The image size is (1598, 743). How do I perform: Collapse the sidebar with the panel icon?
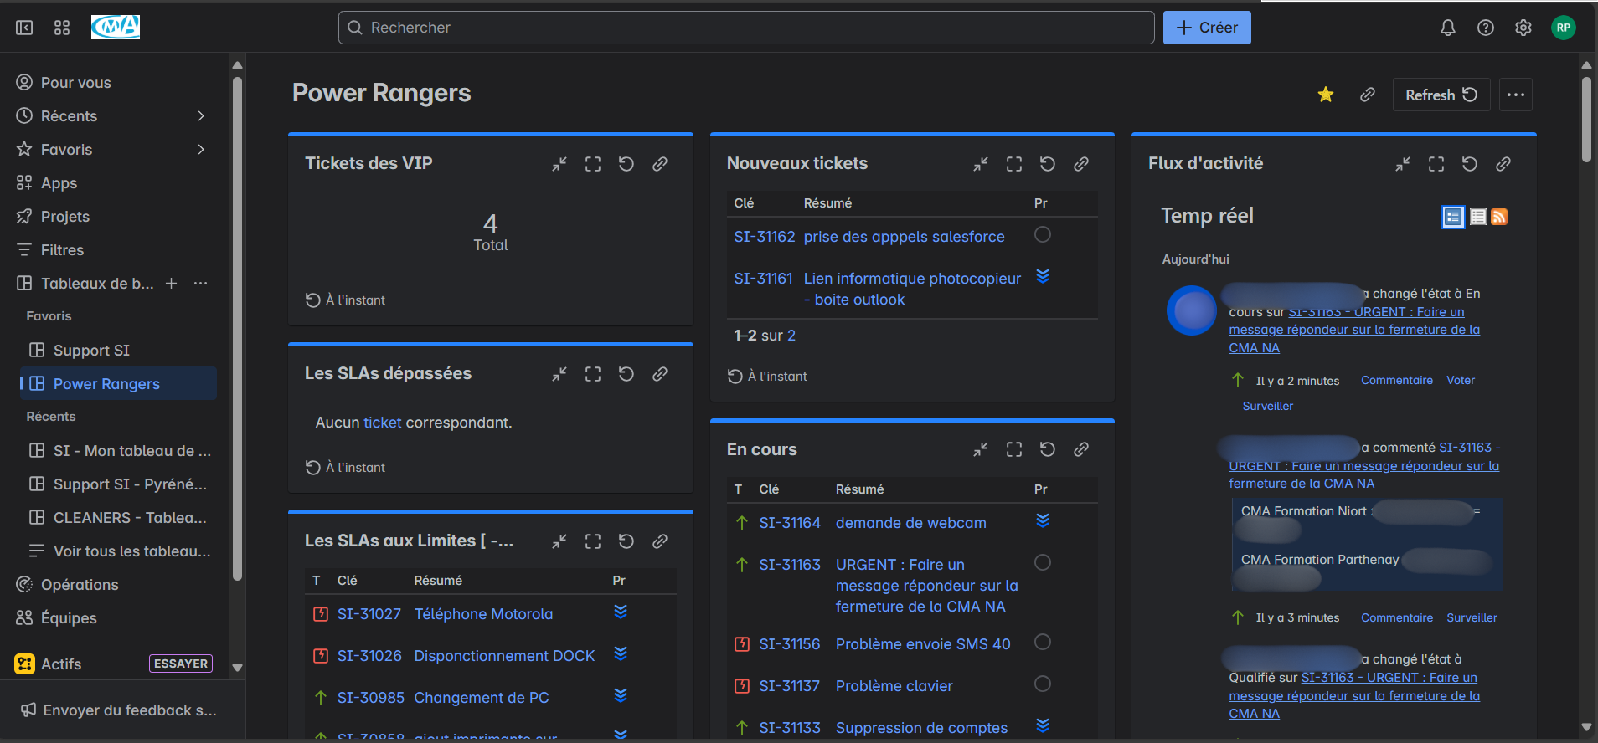pyautogui.click(x=24, y=28)
